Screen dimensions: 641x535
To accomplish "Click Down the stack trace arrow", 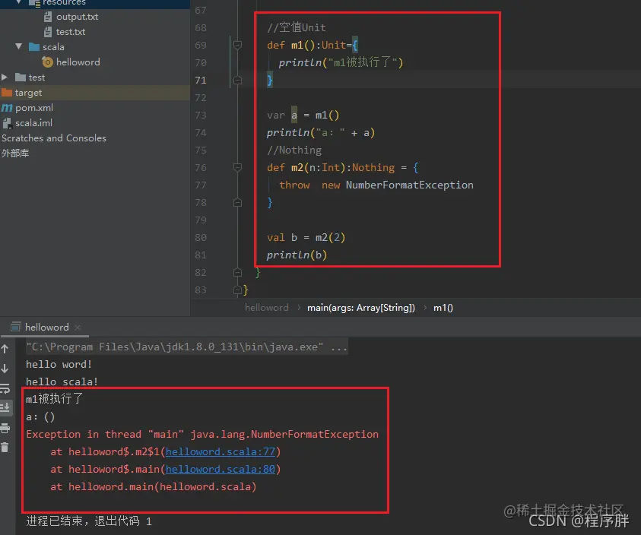I will tap(5, 369).
